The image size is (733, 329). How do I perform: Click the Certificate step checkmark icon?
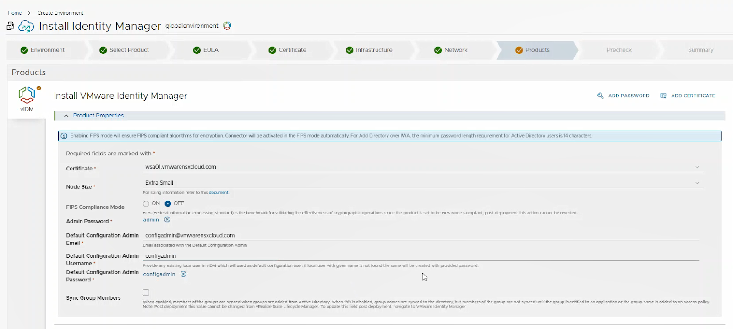272,50
